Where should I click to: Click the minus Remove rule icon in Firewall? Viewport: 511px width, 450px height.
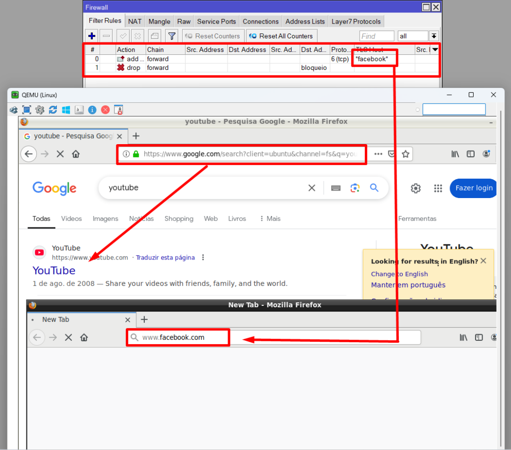[x=106, y=36]
